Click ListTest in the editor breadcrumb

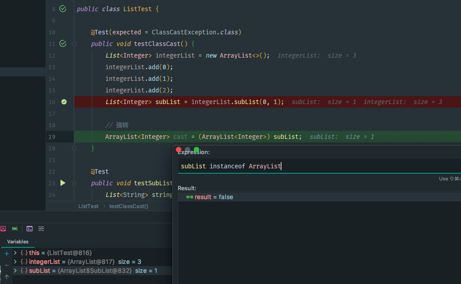tap(88, 206)
